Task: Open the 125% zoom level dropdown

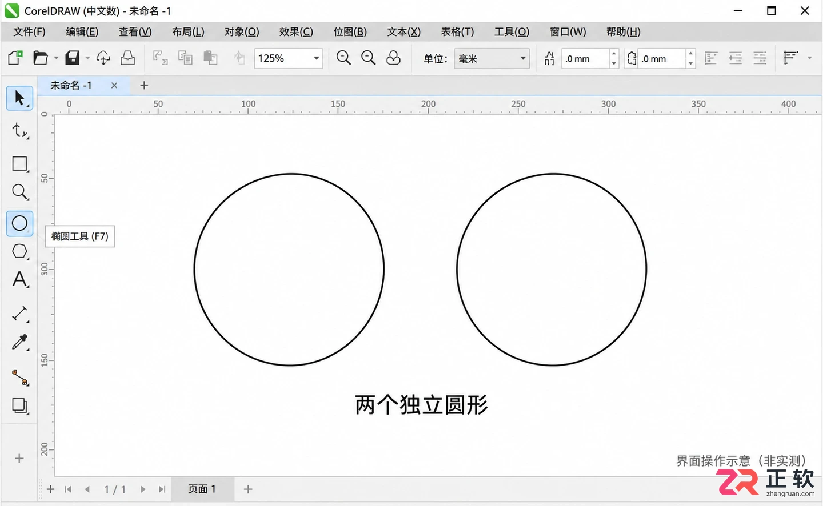Action: [316, 58]
